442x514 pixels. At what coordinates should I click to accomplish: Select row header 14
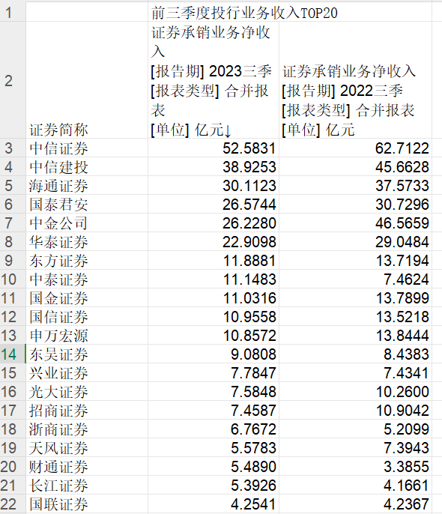coord(13,354)
